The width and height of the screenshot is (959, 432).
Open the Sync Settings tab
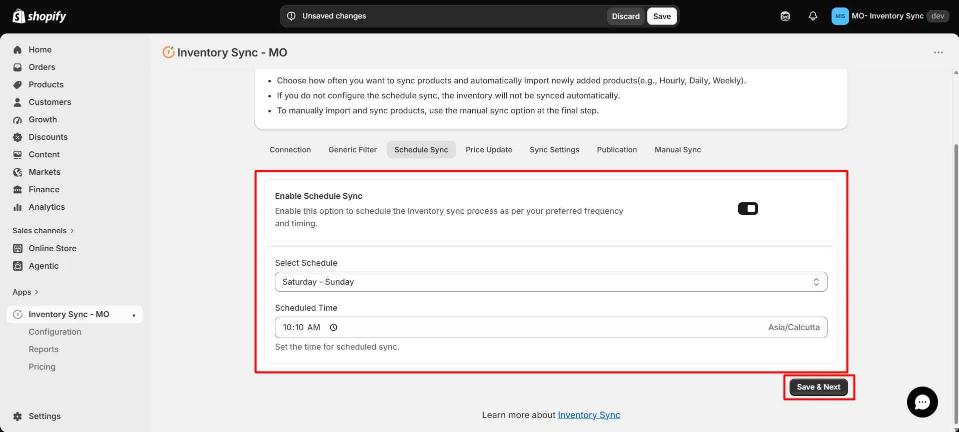554,150
